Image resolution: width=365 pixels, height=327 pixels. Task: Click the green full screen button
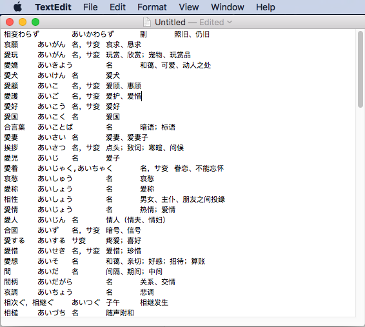[35, 22]
